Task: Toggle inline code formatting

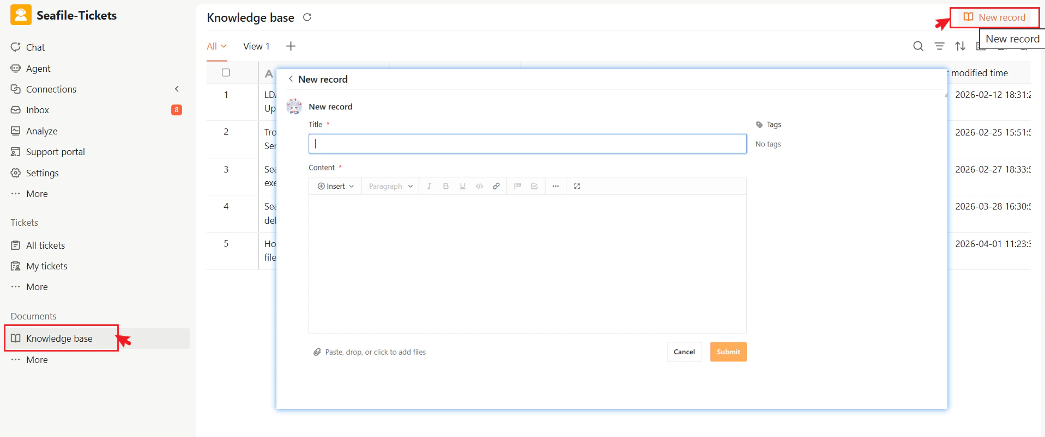Action: (x=480, y=186)
